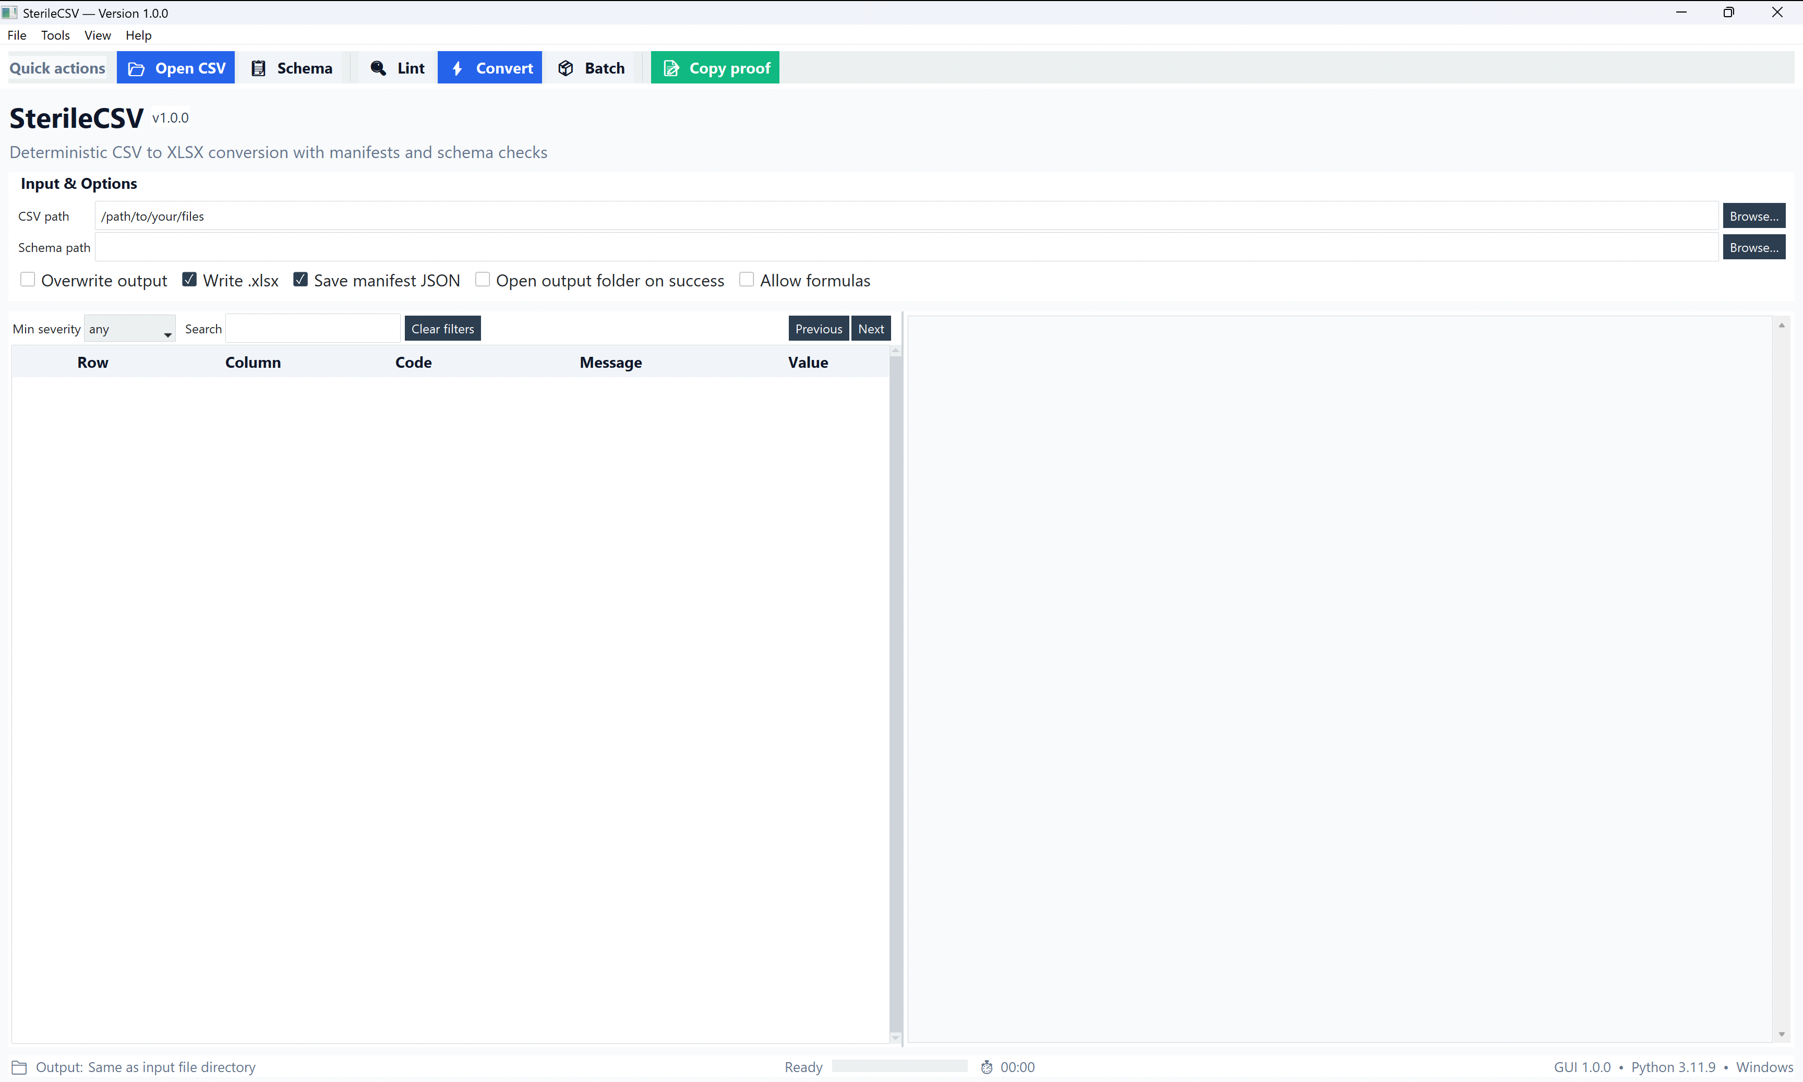Browse for the CSV path file
This screenshot has height=1082, width=1803.
click(x=1753, y=216)
